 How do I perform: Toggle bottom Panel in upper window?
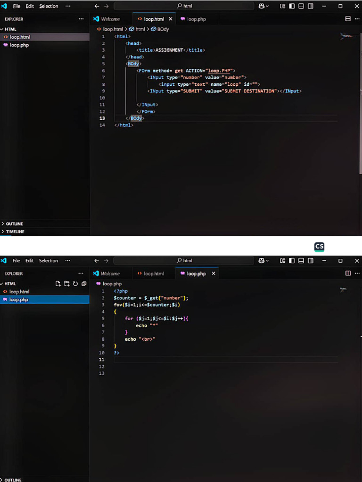click(x=301, y=6)
